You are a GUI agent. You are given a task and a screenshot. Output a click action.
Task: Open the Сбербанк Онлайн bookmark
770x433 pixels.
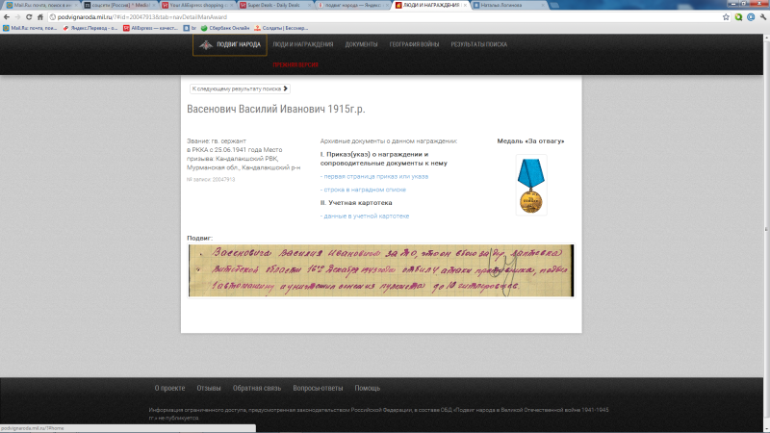tap(227, 28)
